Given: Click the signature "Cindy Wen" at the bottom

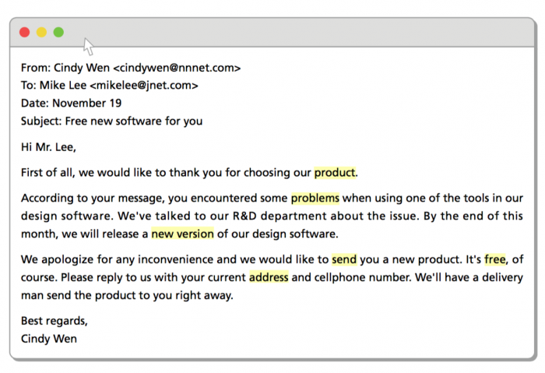Looking at the screenshot, I should (49, 339).
